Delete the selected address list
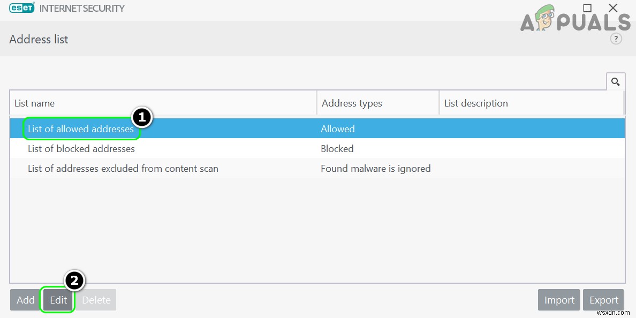Screen dimensions: 636x318 (96, 300)
